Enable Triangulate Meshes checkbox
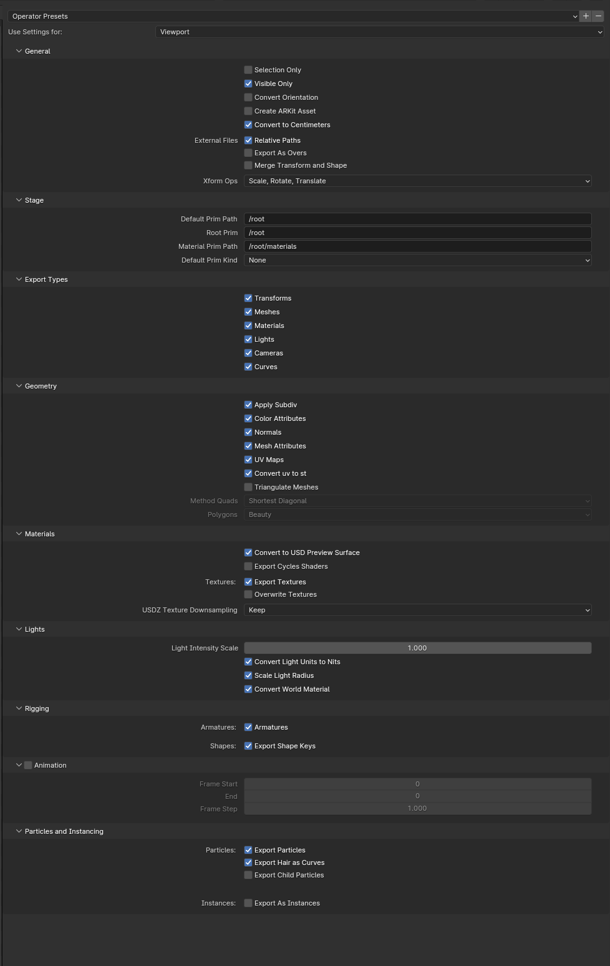This screenshot has width=610, height=966. click(x=248, y=487)
